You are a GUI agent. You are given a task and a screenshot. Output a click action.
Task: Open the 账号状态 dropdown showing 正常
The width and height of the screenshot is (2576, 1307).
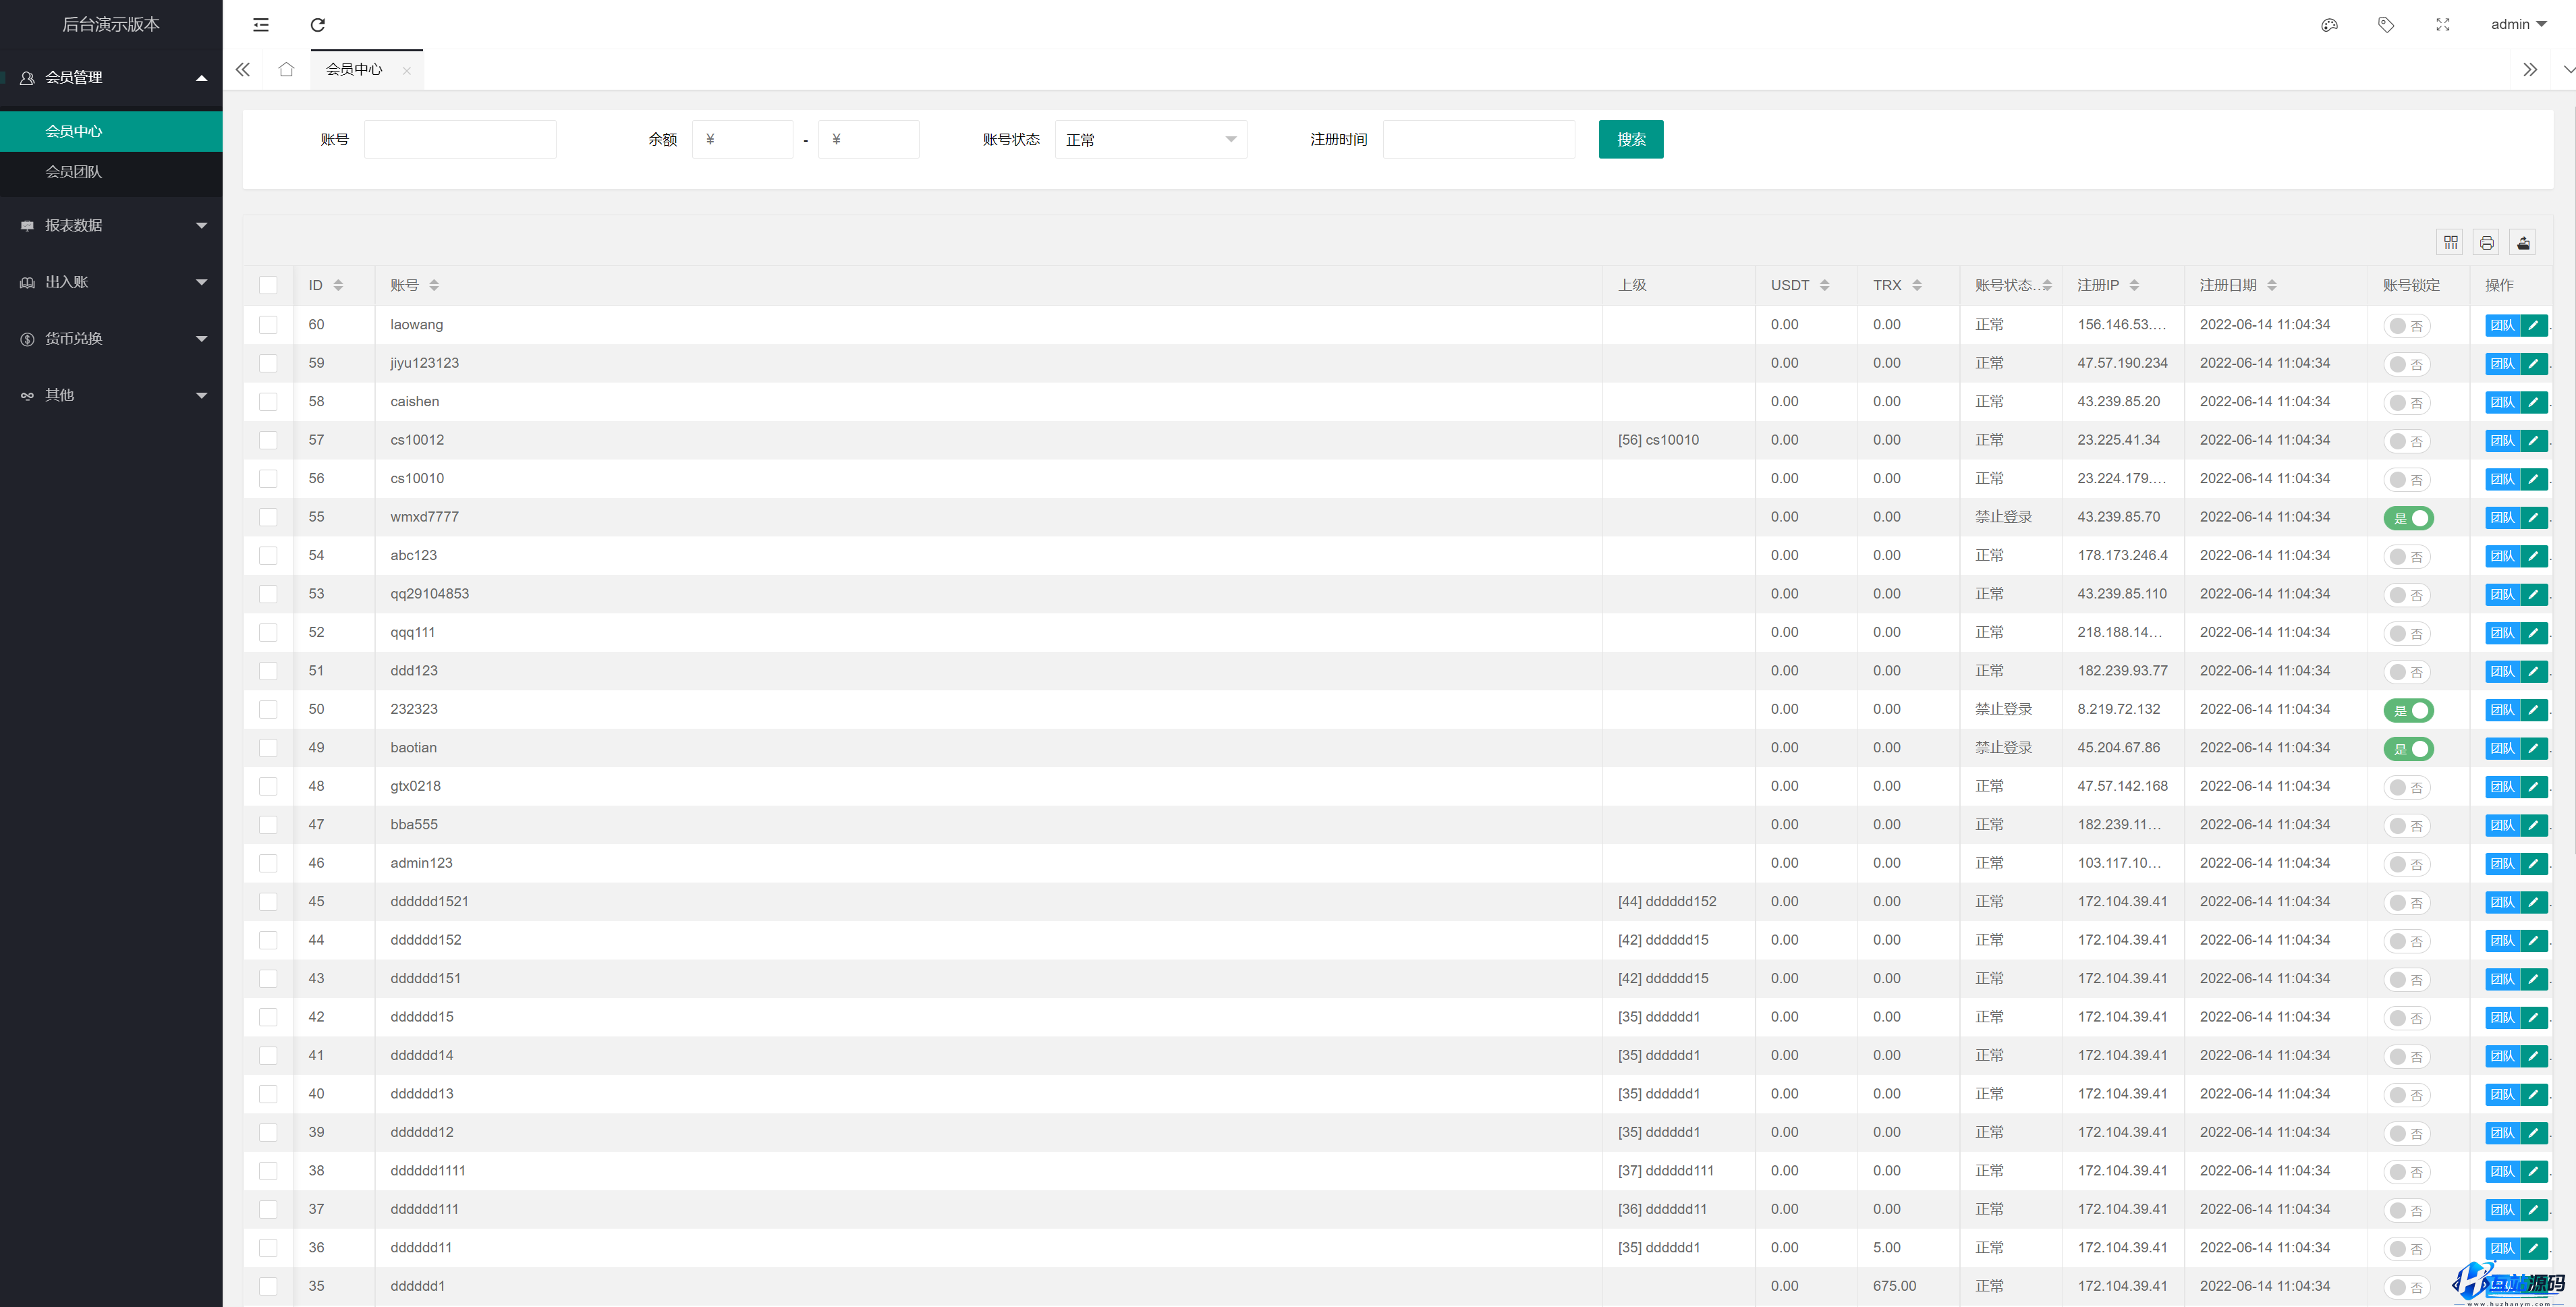pyautogui.click(x=1151, y=139)
